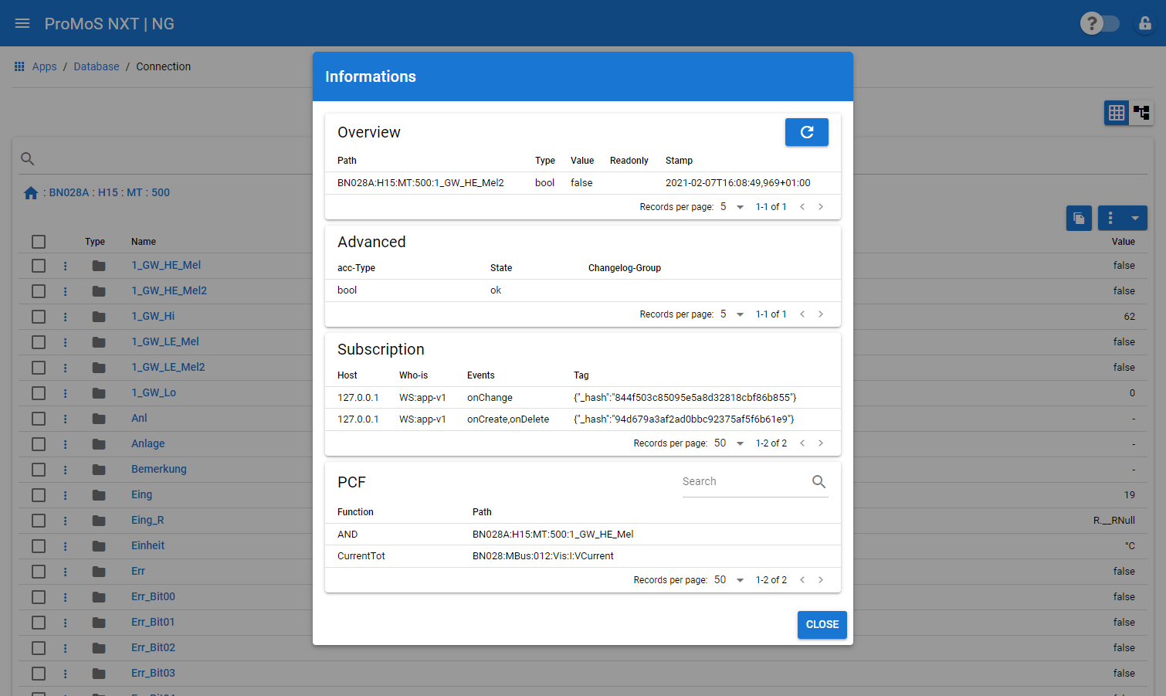1166x696 pixels.
Task: Click the Value column header
Action: coord(1124,242)
